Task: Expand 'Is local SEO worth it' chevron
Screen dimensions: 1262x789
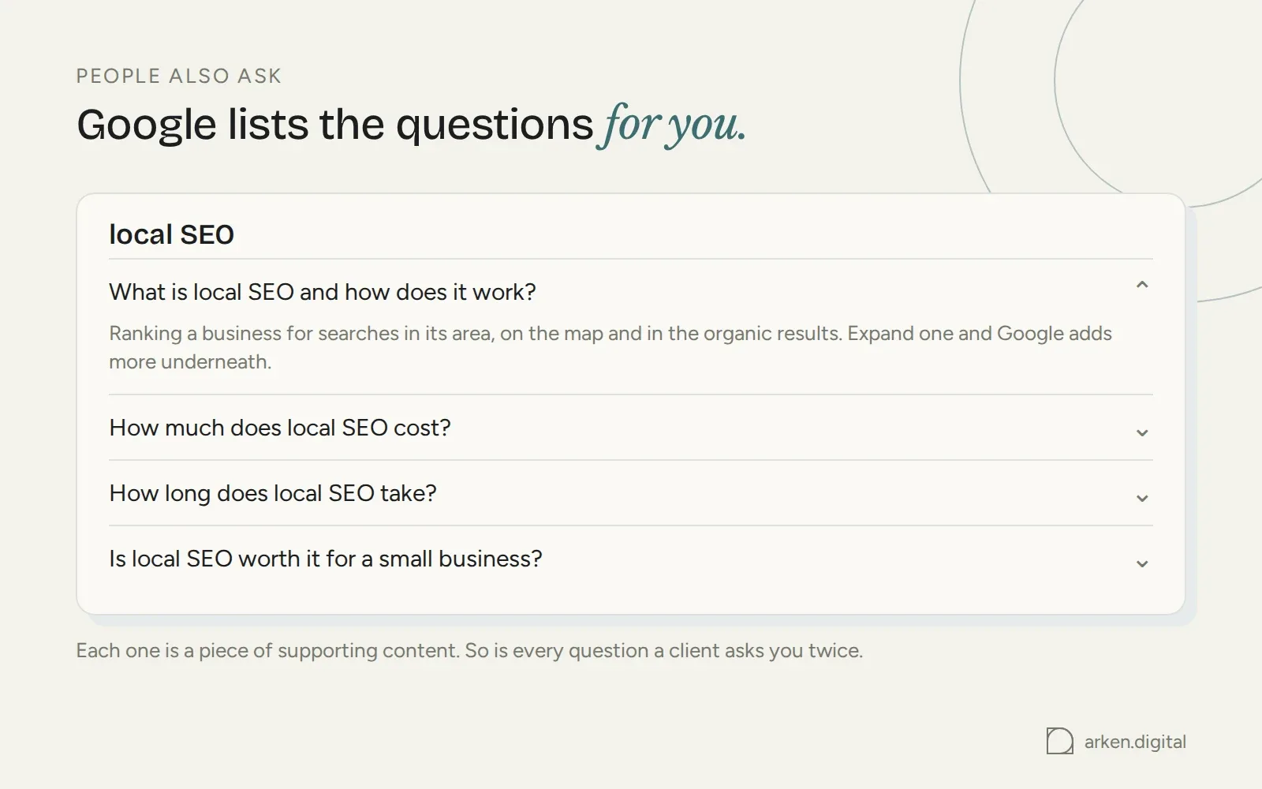Action: point(1141,563)
